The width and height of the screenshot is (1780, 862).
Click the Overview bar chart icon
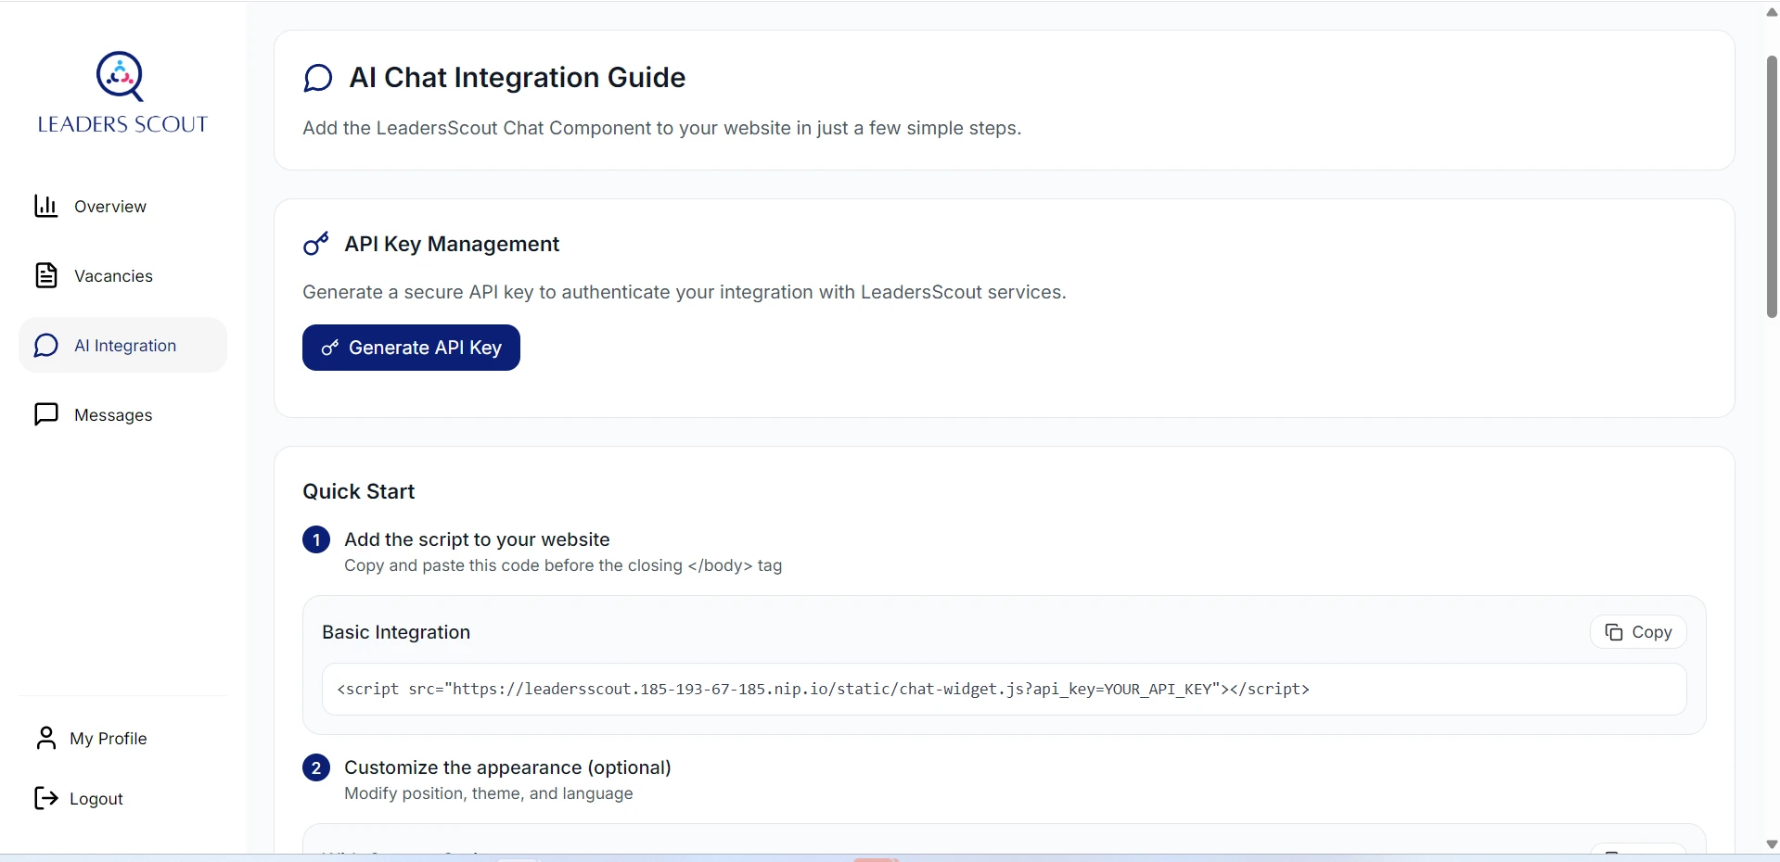pyautogui.click(x=46, y=206)
